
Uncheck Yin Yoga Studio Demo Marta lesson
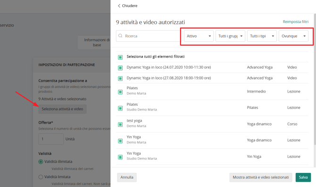click(120, 157)
